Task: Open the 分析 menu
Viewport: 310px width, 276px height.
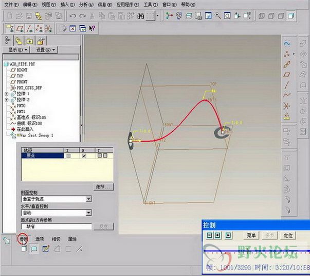Action: (86, 5)
